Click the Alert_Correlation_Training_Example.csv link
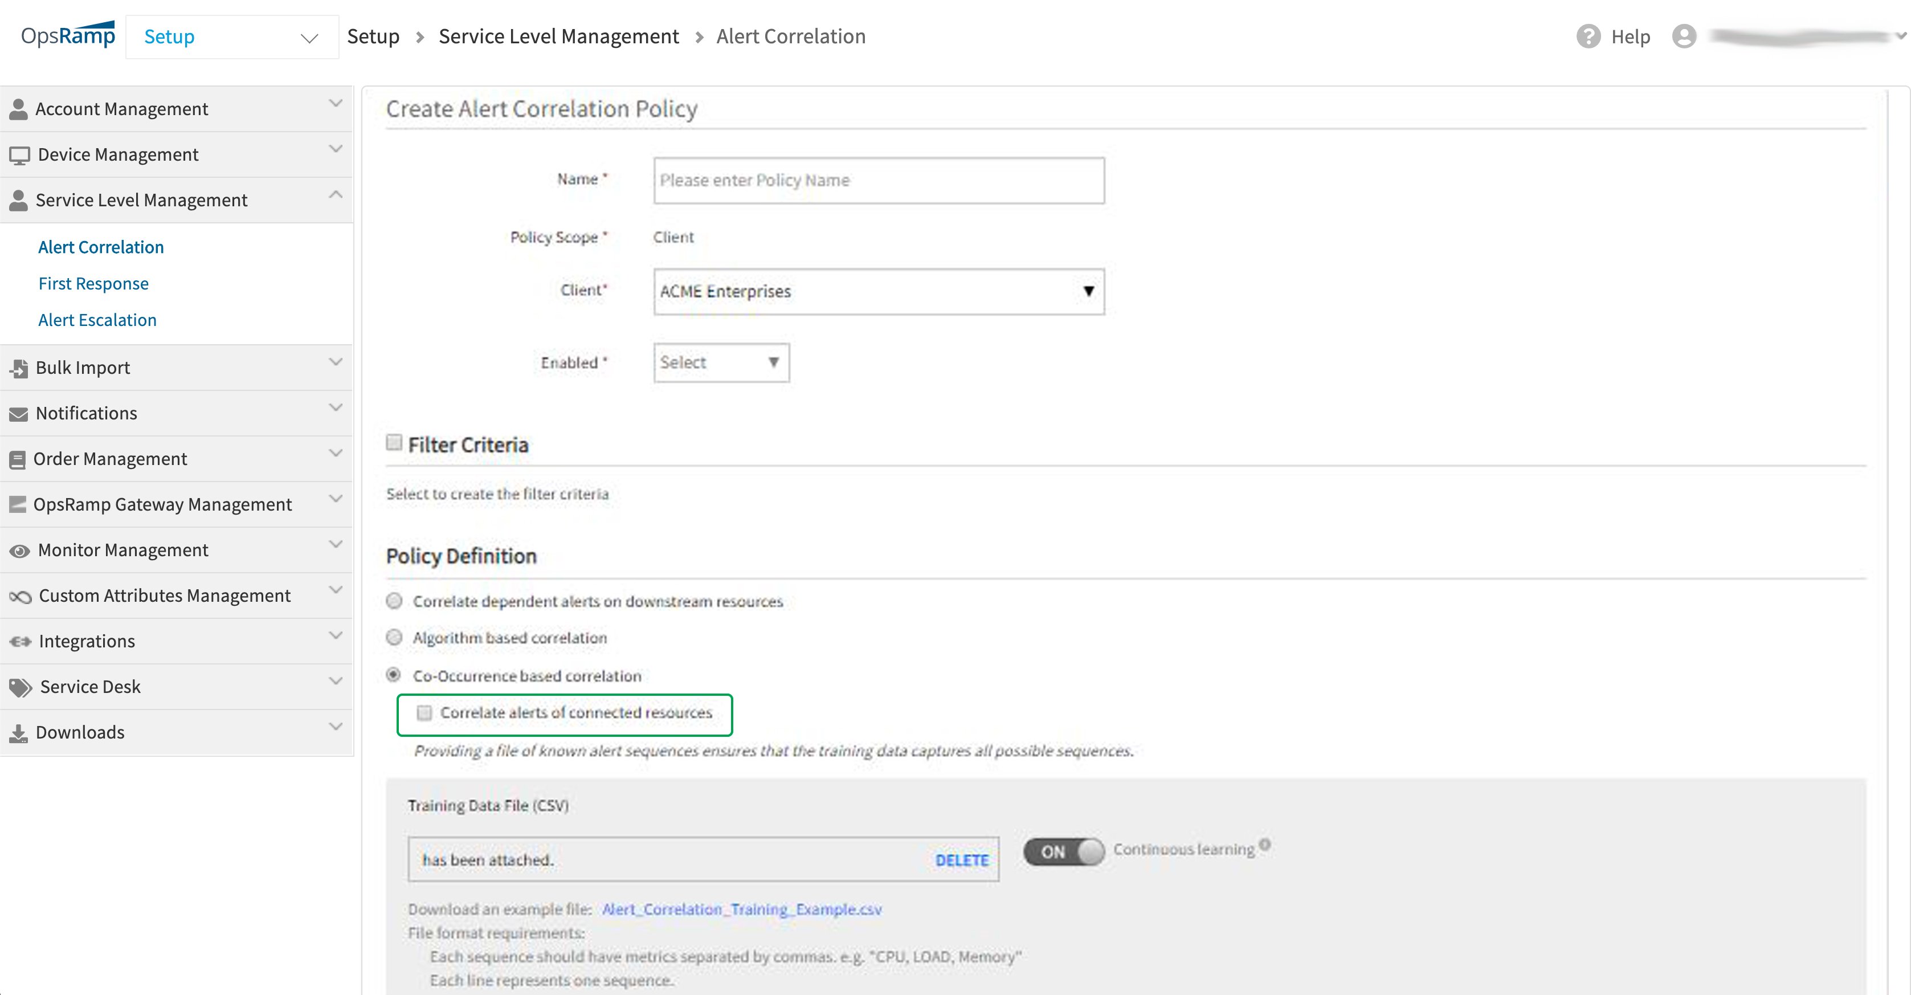1911x995 pixels. pyautogui.click(x=742, y=908)
